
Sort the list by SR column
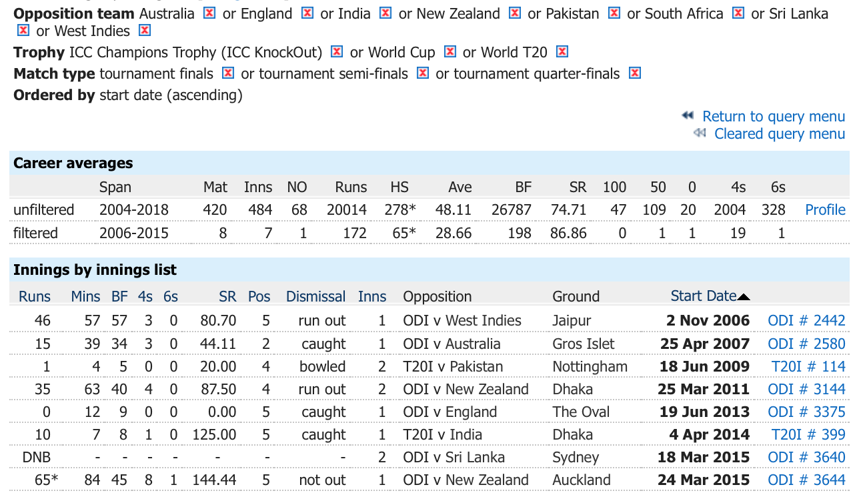227,296
